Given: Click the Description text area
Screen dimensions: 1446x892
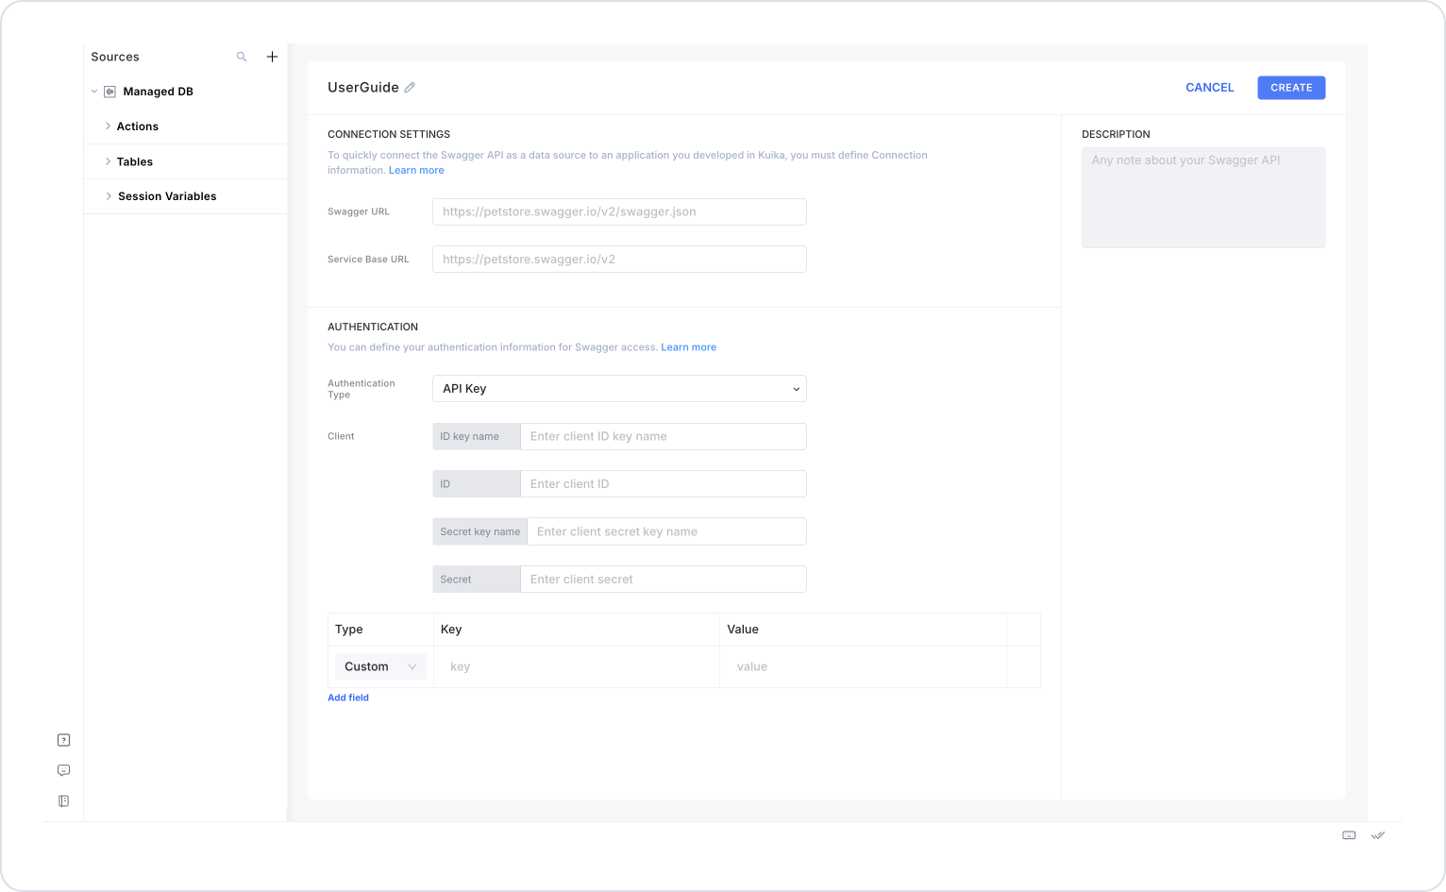Looking at the screenshot, I should (x=1203, y=197).
